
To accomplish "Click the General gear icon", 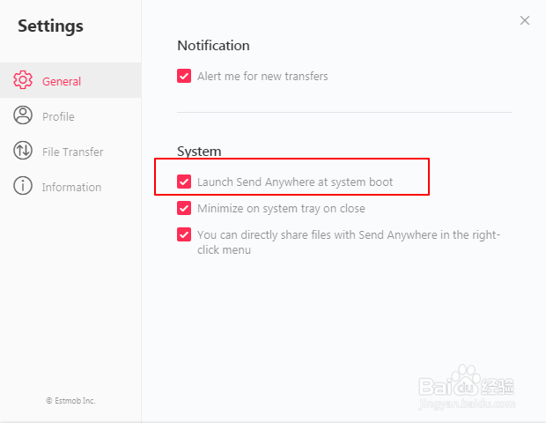I will (24, 80).
